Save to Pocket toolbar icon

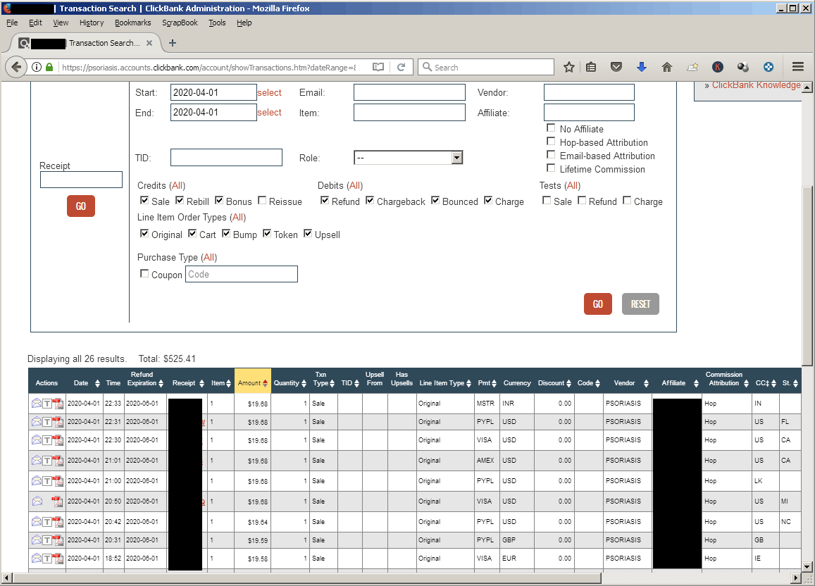[616, 67]
